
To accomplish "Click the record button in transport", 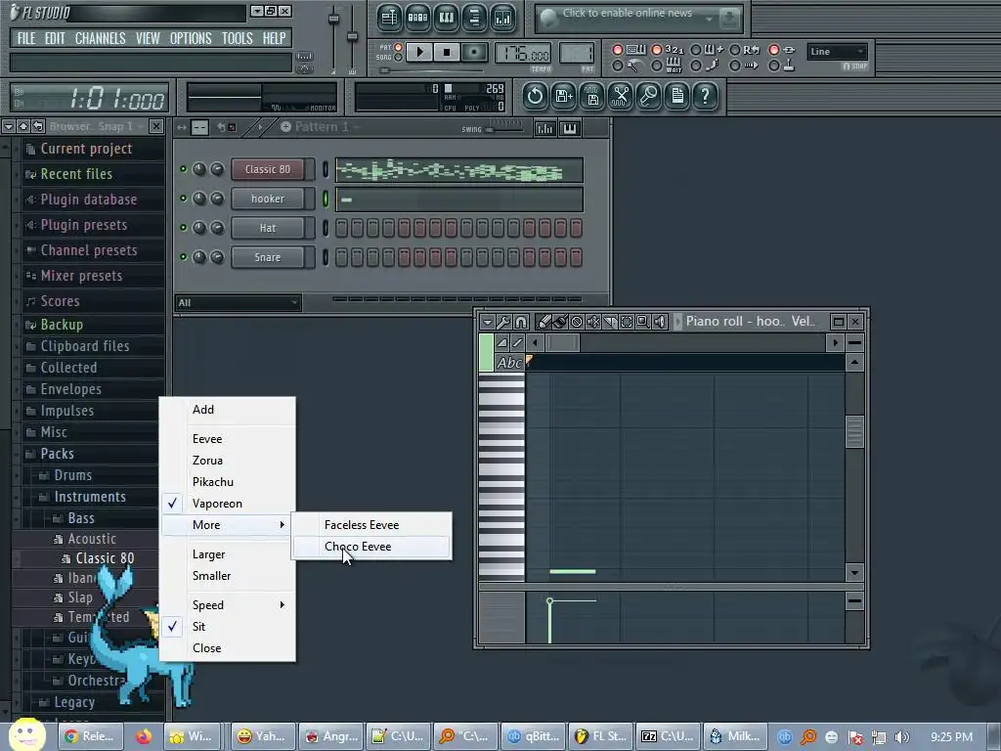I will (x=474, y=52).
